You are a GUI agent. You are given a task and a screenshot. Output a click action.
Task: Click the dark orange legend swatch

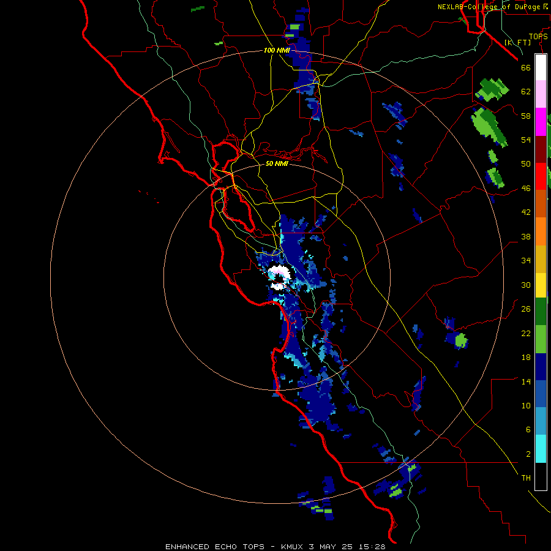tap(541, 203)
